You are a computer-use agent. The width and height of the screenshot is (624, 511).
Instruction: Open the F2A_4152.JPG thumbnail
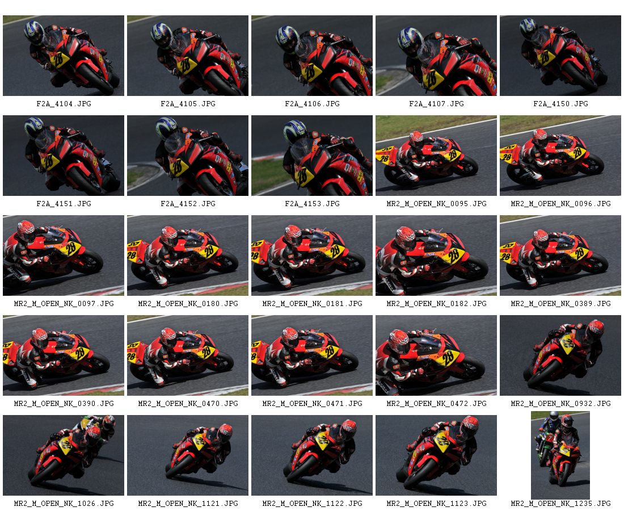click(x=188, y=156)
